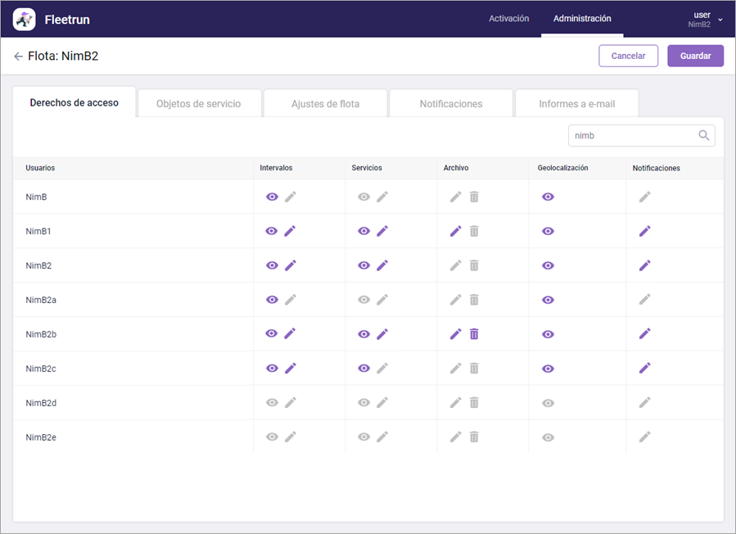Click NimB1 Archivo pencil edit icon
The height and width of the screenshot is (534, 736).
(x=456, y=231)
